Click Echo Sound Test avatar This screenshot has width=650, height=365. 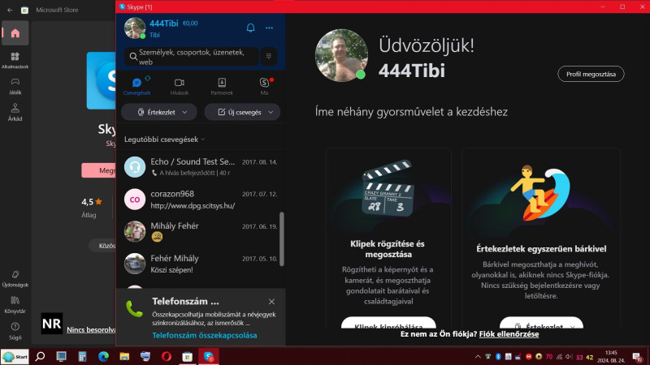click(135, 167)
